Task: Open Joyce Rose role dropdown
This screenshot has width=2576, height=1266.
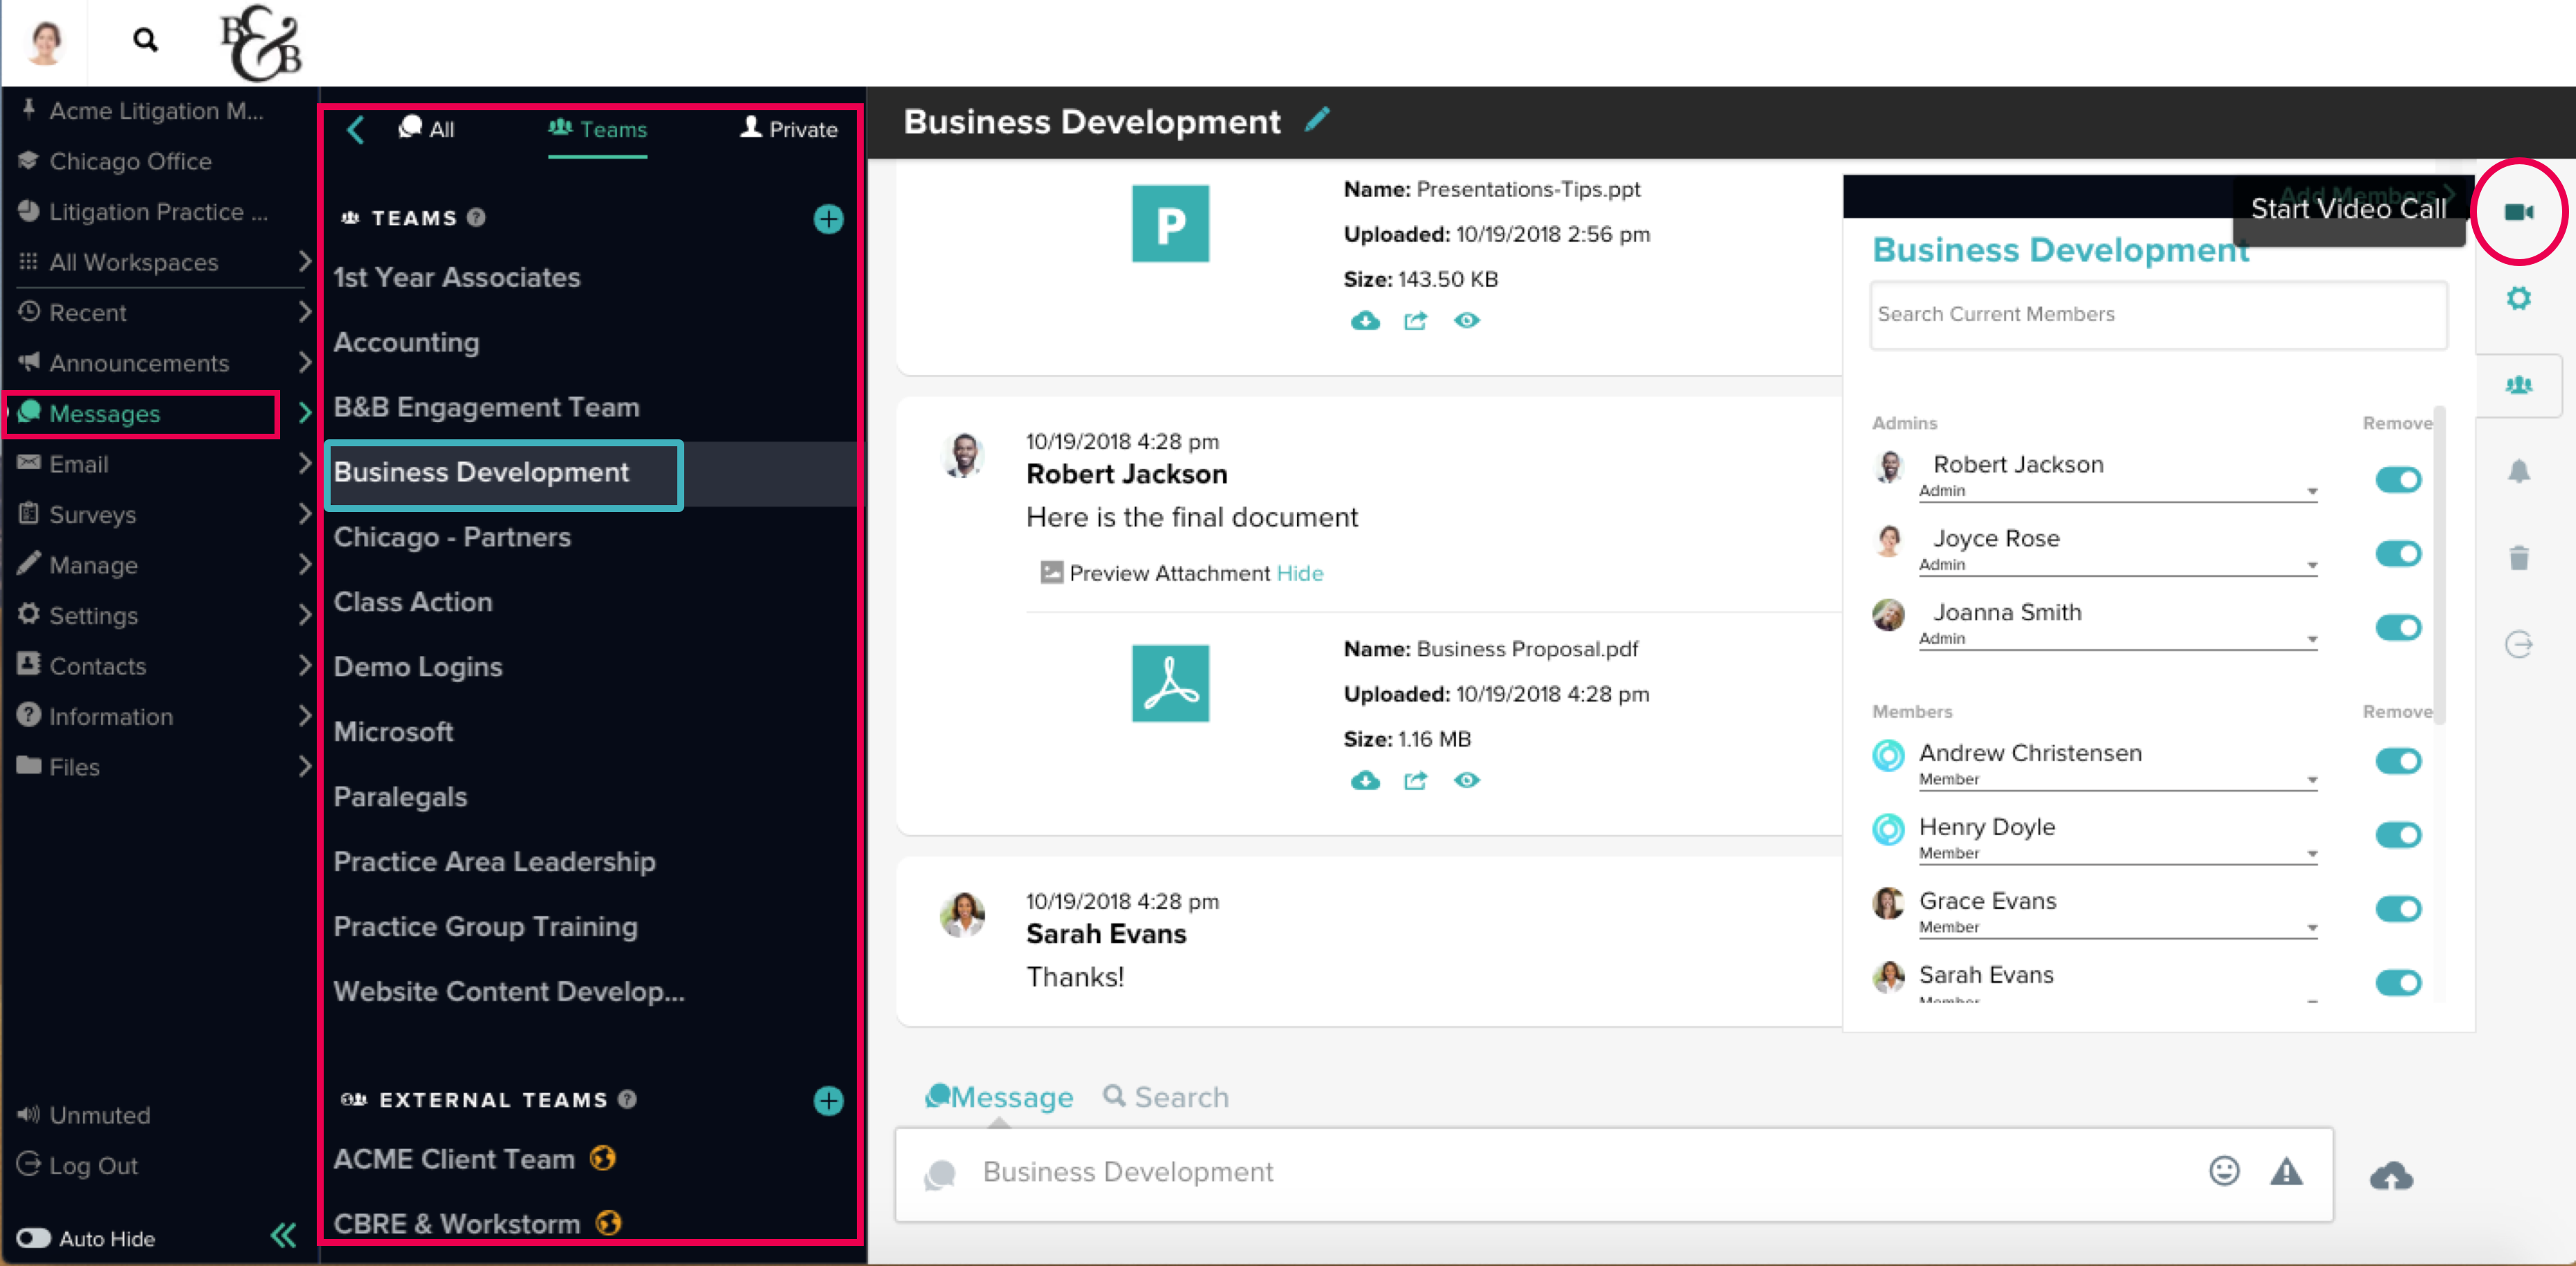Action: coord(2117,565)
